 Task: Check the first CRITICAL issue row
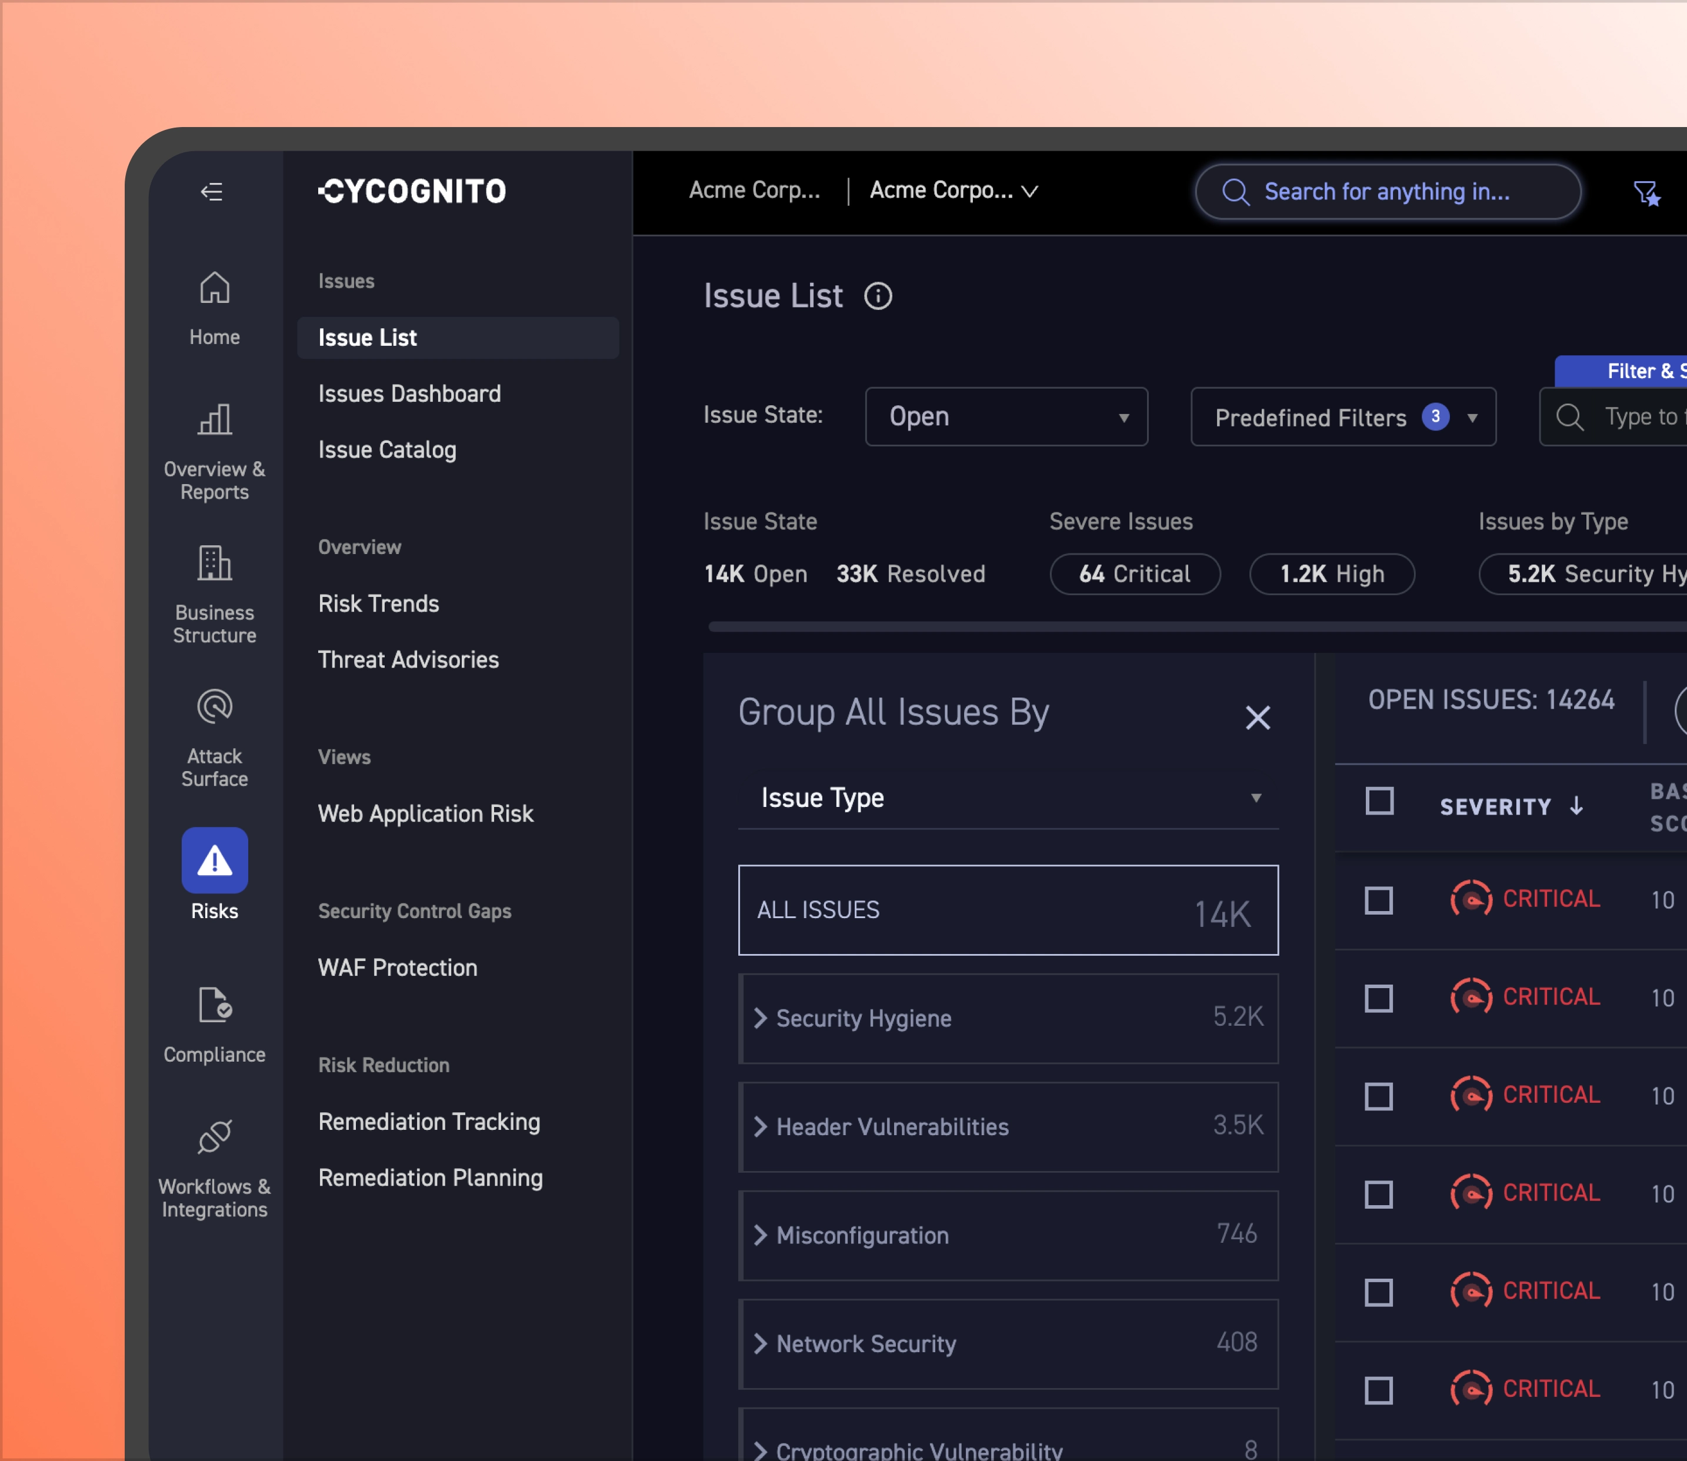pos(1379,901)
